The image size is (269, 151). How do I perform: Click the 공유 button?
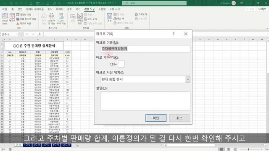pos(250,9)
